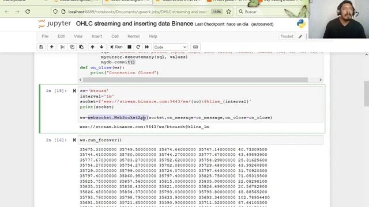Move selected cell down arrow
The height and width of the screenshot is (207, 369).
[101, 47]
